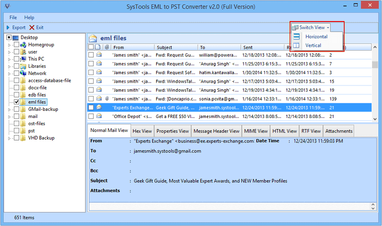Select Vertical view layout icon
Screen dimensions: 382x226
pyautogui.click(x=297, y=45)
